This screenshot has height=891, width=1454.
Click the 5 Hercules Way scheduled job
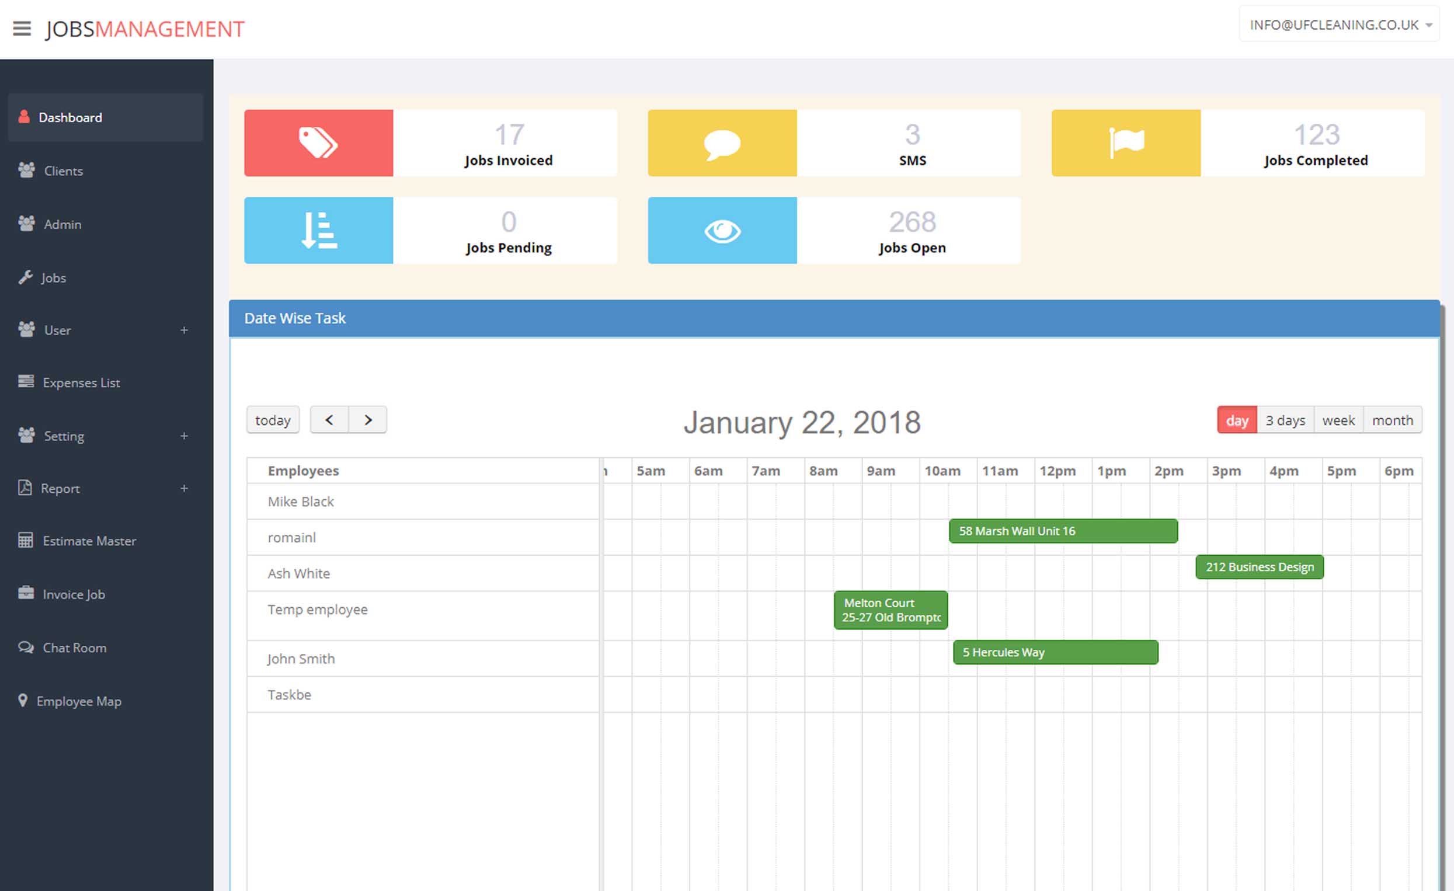click(x=1055, y=652)
